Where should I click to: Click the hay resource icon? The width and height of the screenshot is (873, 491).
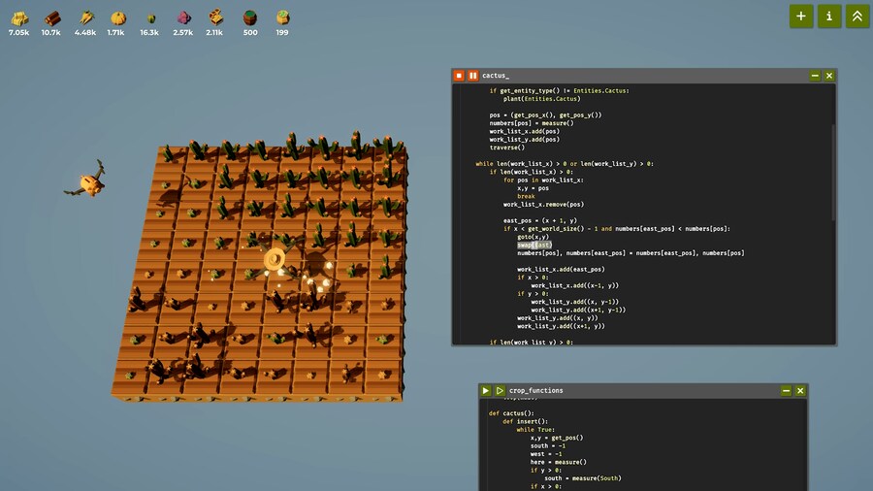click(x=18, y=17)
